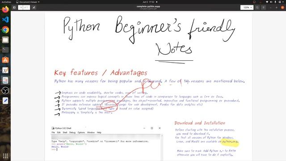Click 'Help' in the pictured Python Shell
The height and width of the screenshot is (161, 286).
point(99,132)
